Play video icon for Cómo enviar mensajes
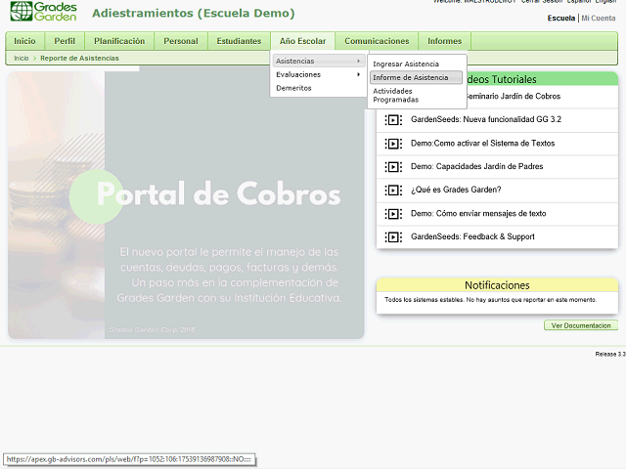This screenshot has height=469, width=626. [393, 214]
